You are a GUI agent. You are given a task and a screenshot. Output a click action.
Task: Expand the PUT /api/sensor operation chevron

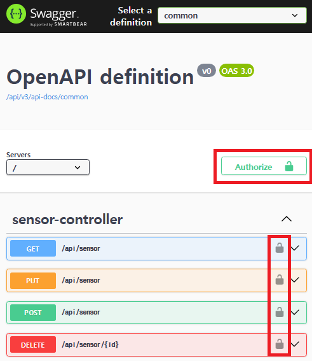[295, 280]
